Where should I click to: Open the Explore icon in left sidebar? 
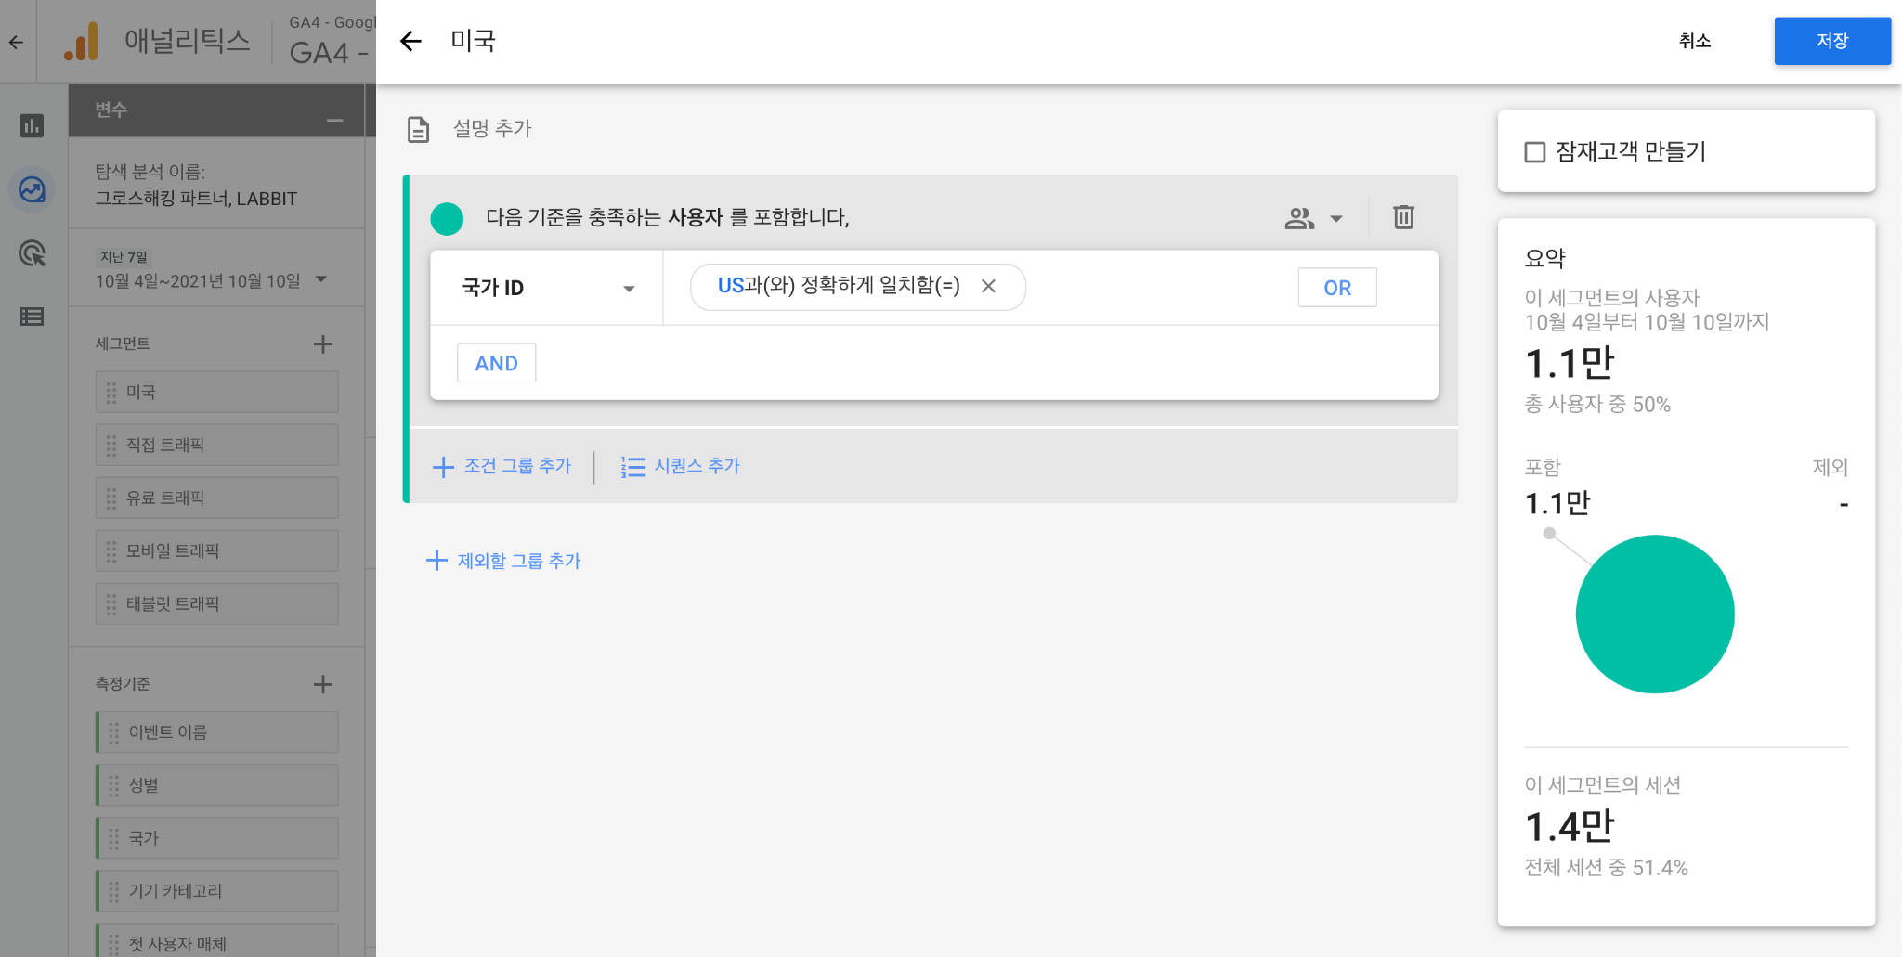tap(32, 190)
